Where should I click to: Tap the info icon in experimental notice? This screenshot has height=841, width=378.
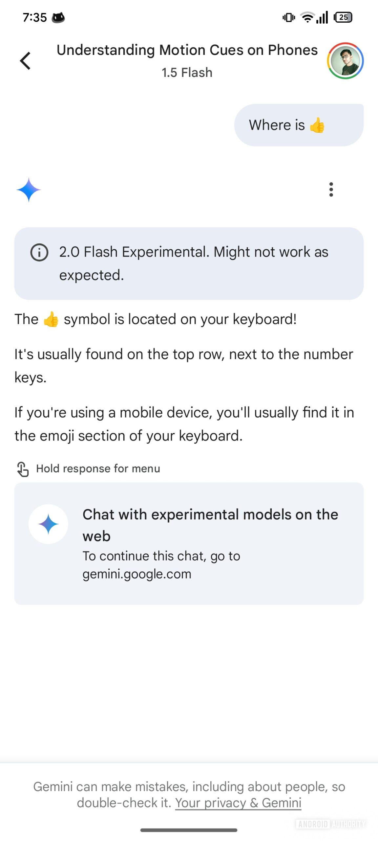click(39, 253)
